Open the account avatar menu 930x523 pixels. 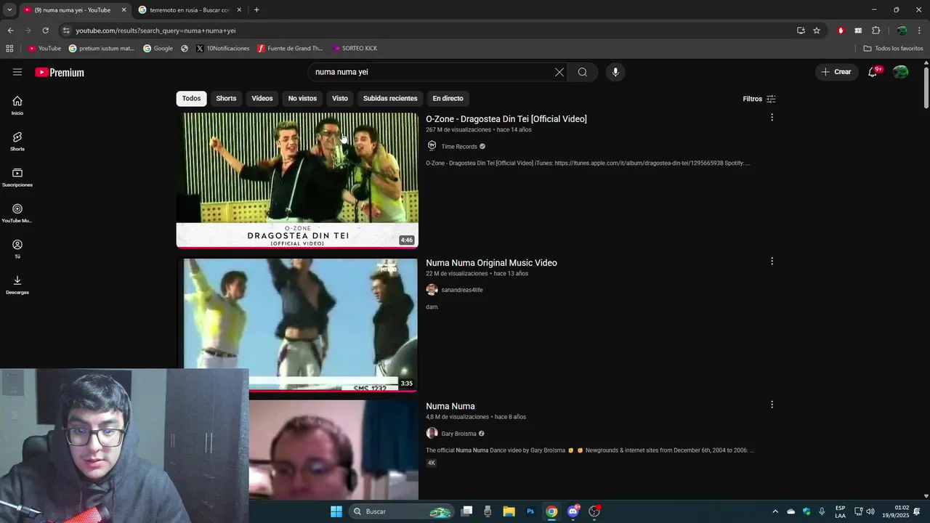(x=900, y=72)
